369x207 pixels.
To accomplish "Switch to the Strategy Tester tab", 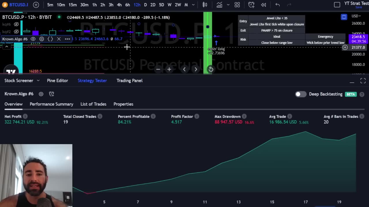I will [92, 80].
